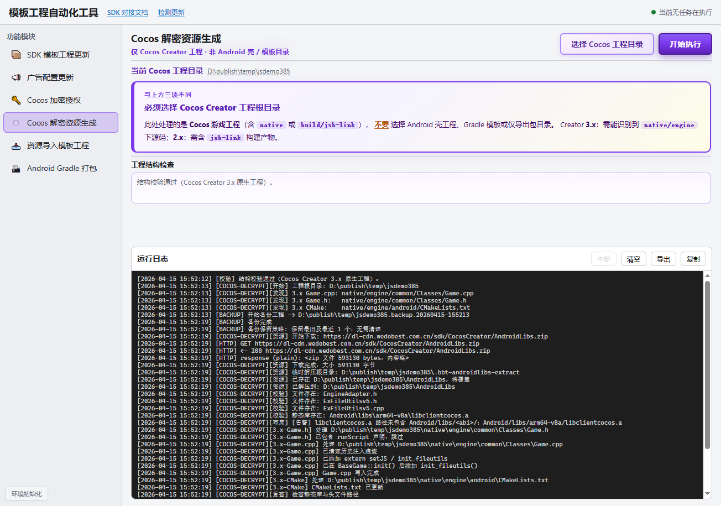Click the log line '[BACKUP] 备份完成'
Viewport: 721px width, 506px height.
205,322
